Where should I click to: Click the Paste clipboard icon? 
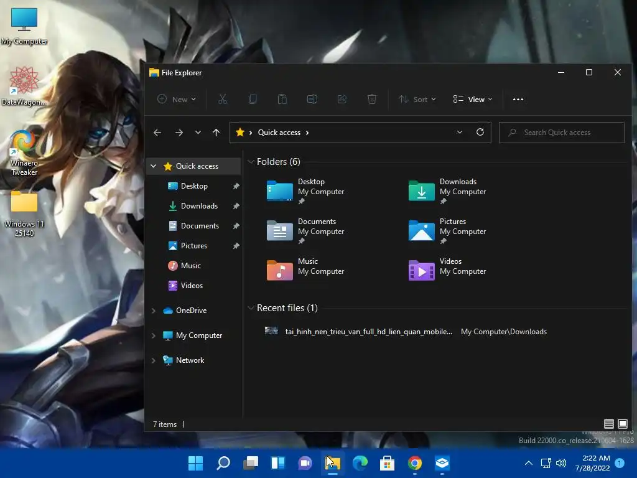(282, 99)
